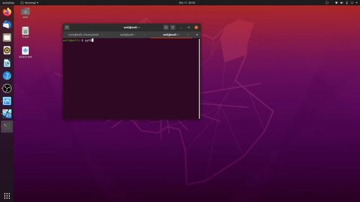This screenshot has width=360, height=202.
Task: Click the Terminal icon in the dock
Action: click(x=7, y=126)
